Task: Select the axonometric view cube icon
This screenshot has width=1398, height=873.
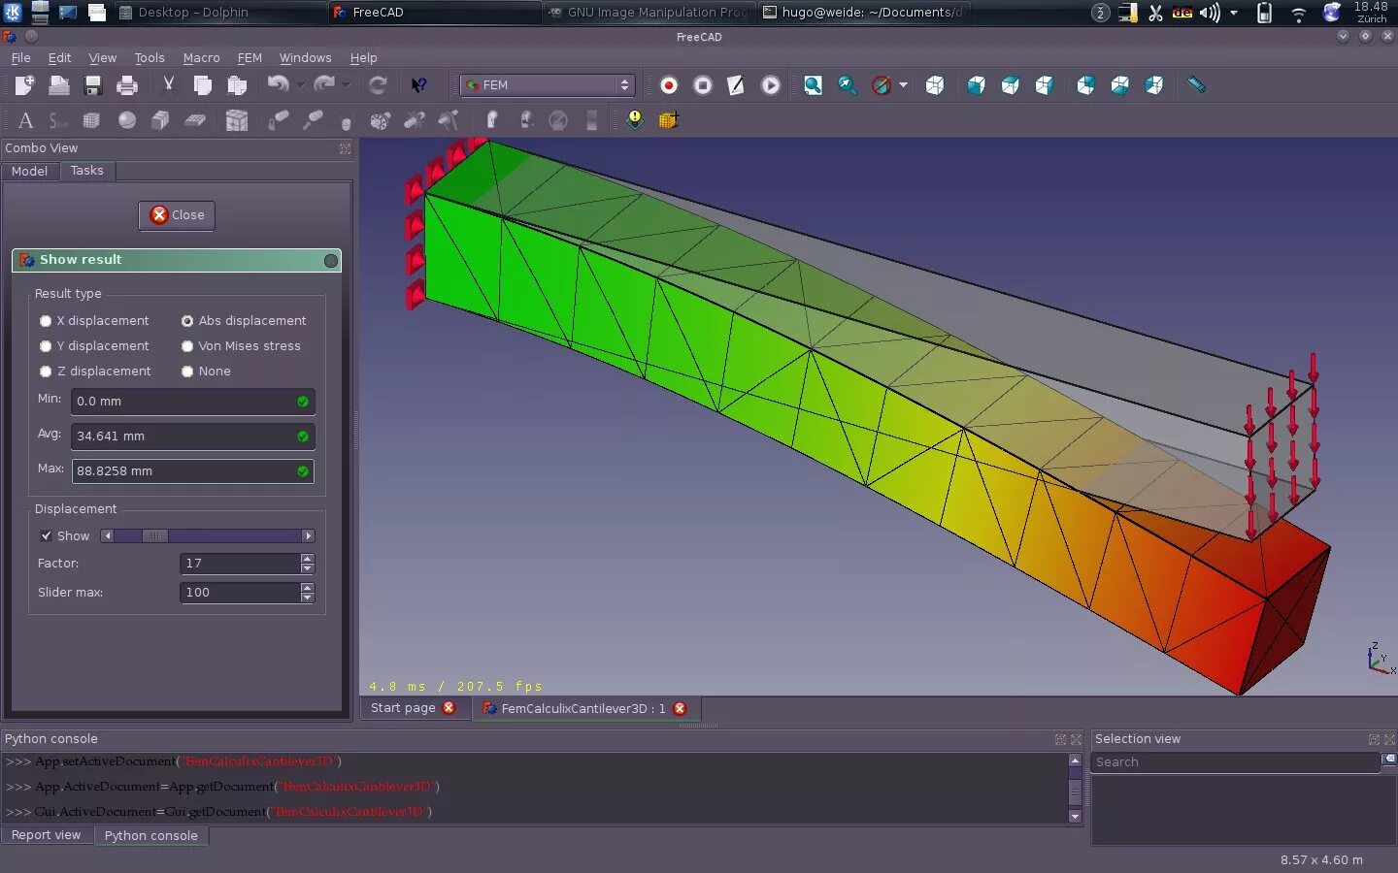Action: [935, 85]
